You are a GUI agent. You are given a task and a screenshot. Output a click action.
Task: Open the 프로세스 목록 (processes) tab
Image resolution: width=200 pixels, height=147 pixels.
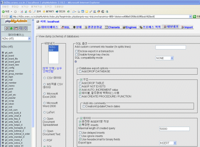[x=150, y=27]
